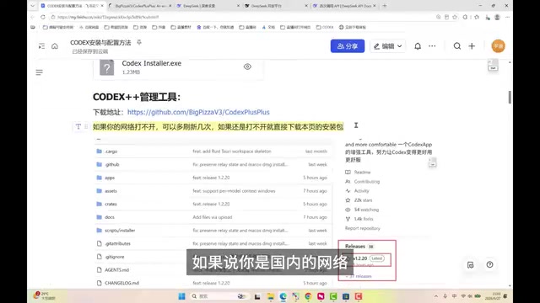Image resolution: width=540 pixels, height=303 pixels.
Task: Open the comment icon at bottom right
Action: click(471, 264)
